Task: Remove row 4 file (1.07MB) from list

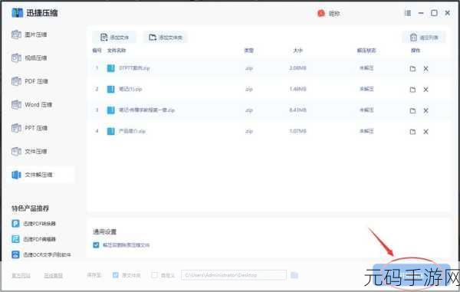Action: [426, 132]
